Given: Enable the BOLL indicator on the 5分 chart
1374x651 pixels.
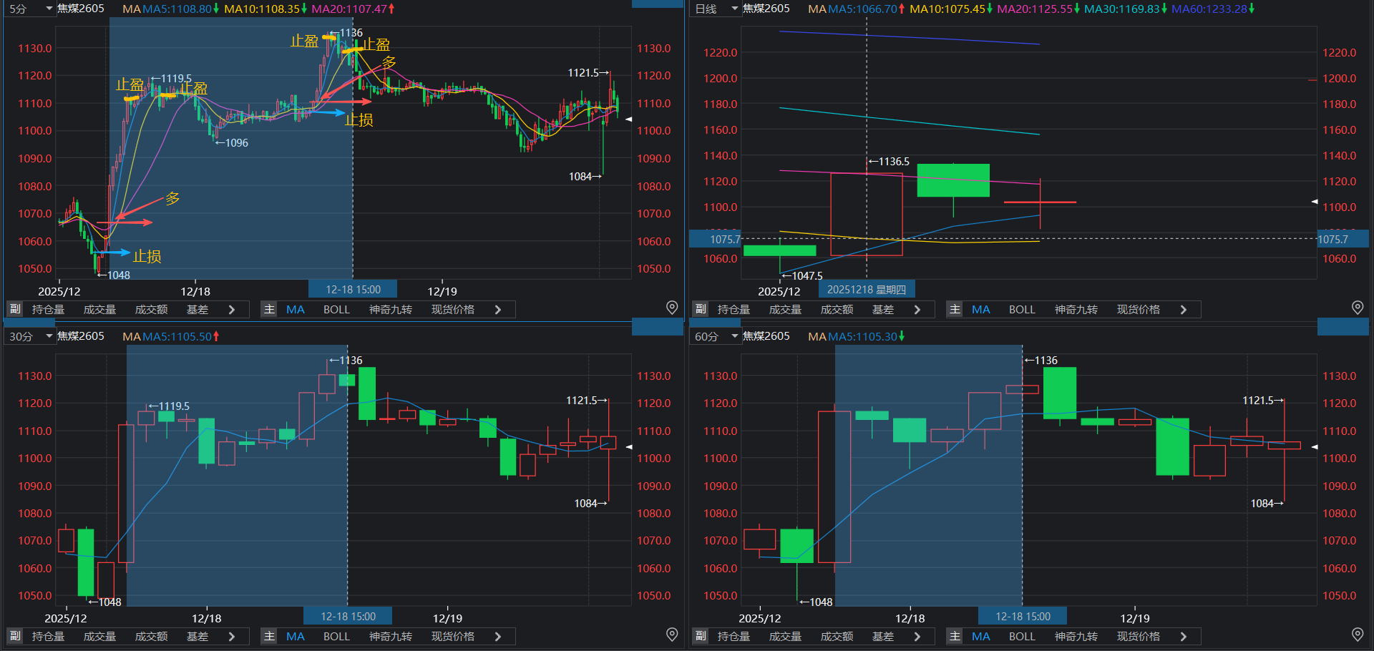Looking at the screenshot, I should (x=336, y=310).
